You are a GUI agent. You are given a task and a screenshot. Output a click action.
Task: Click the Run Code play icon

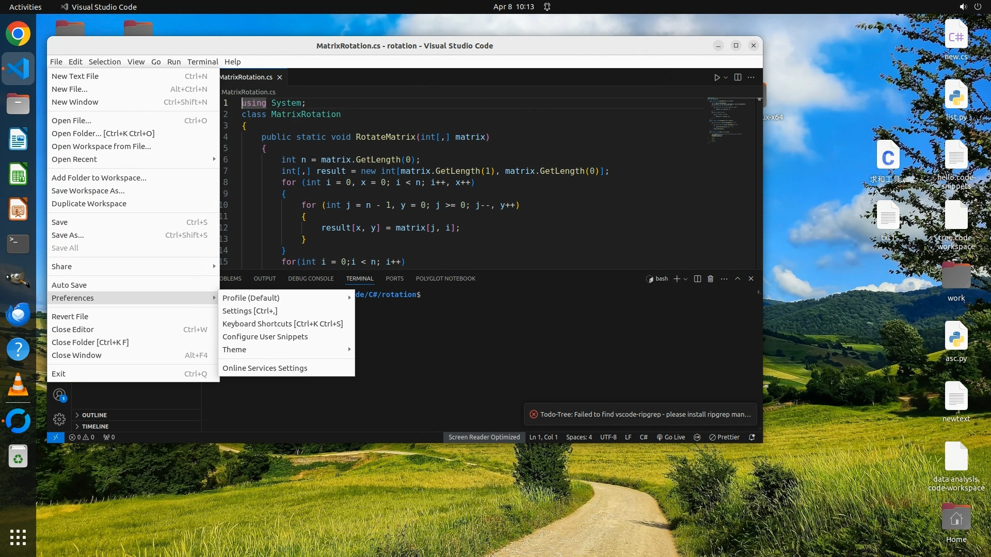716,77
